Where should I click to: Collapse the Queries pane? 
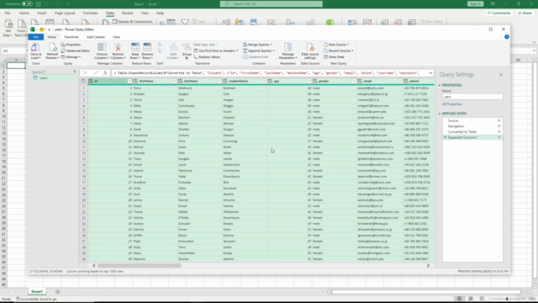[75, 72]
